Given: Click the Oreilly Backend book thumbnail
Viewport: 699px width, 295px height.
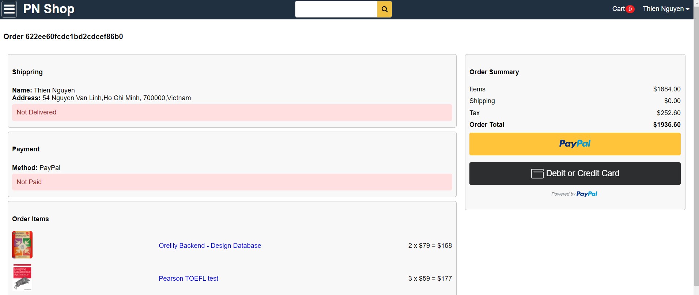Looking at the screenshot, I should (x=22, y=245).
